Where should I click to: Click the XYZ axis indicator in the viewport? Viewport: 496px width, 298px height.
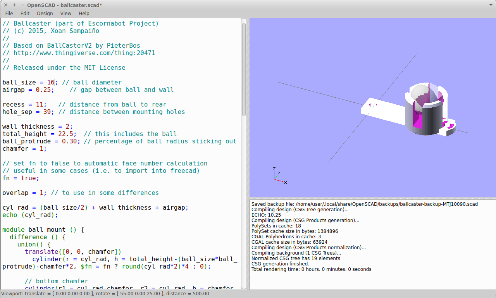coord(280,175)
